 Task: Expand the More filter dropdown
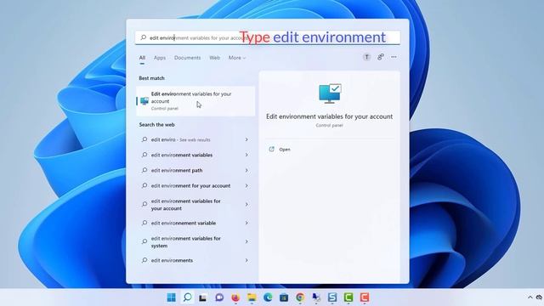point(237,58)
